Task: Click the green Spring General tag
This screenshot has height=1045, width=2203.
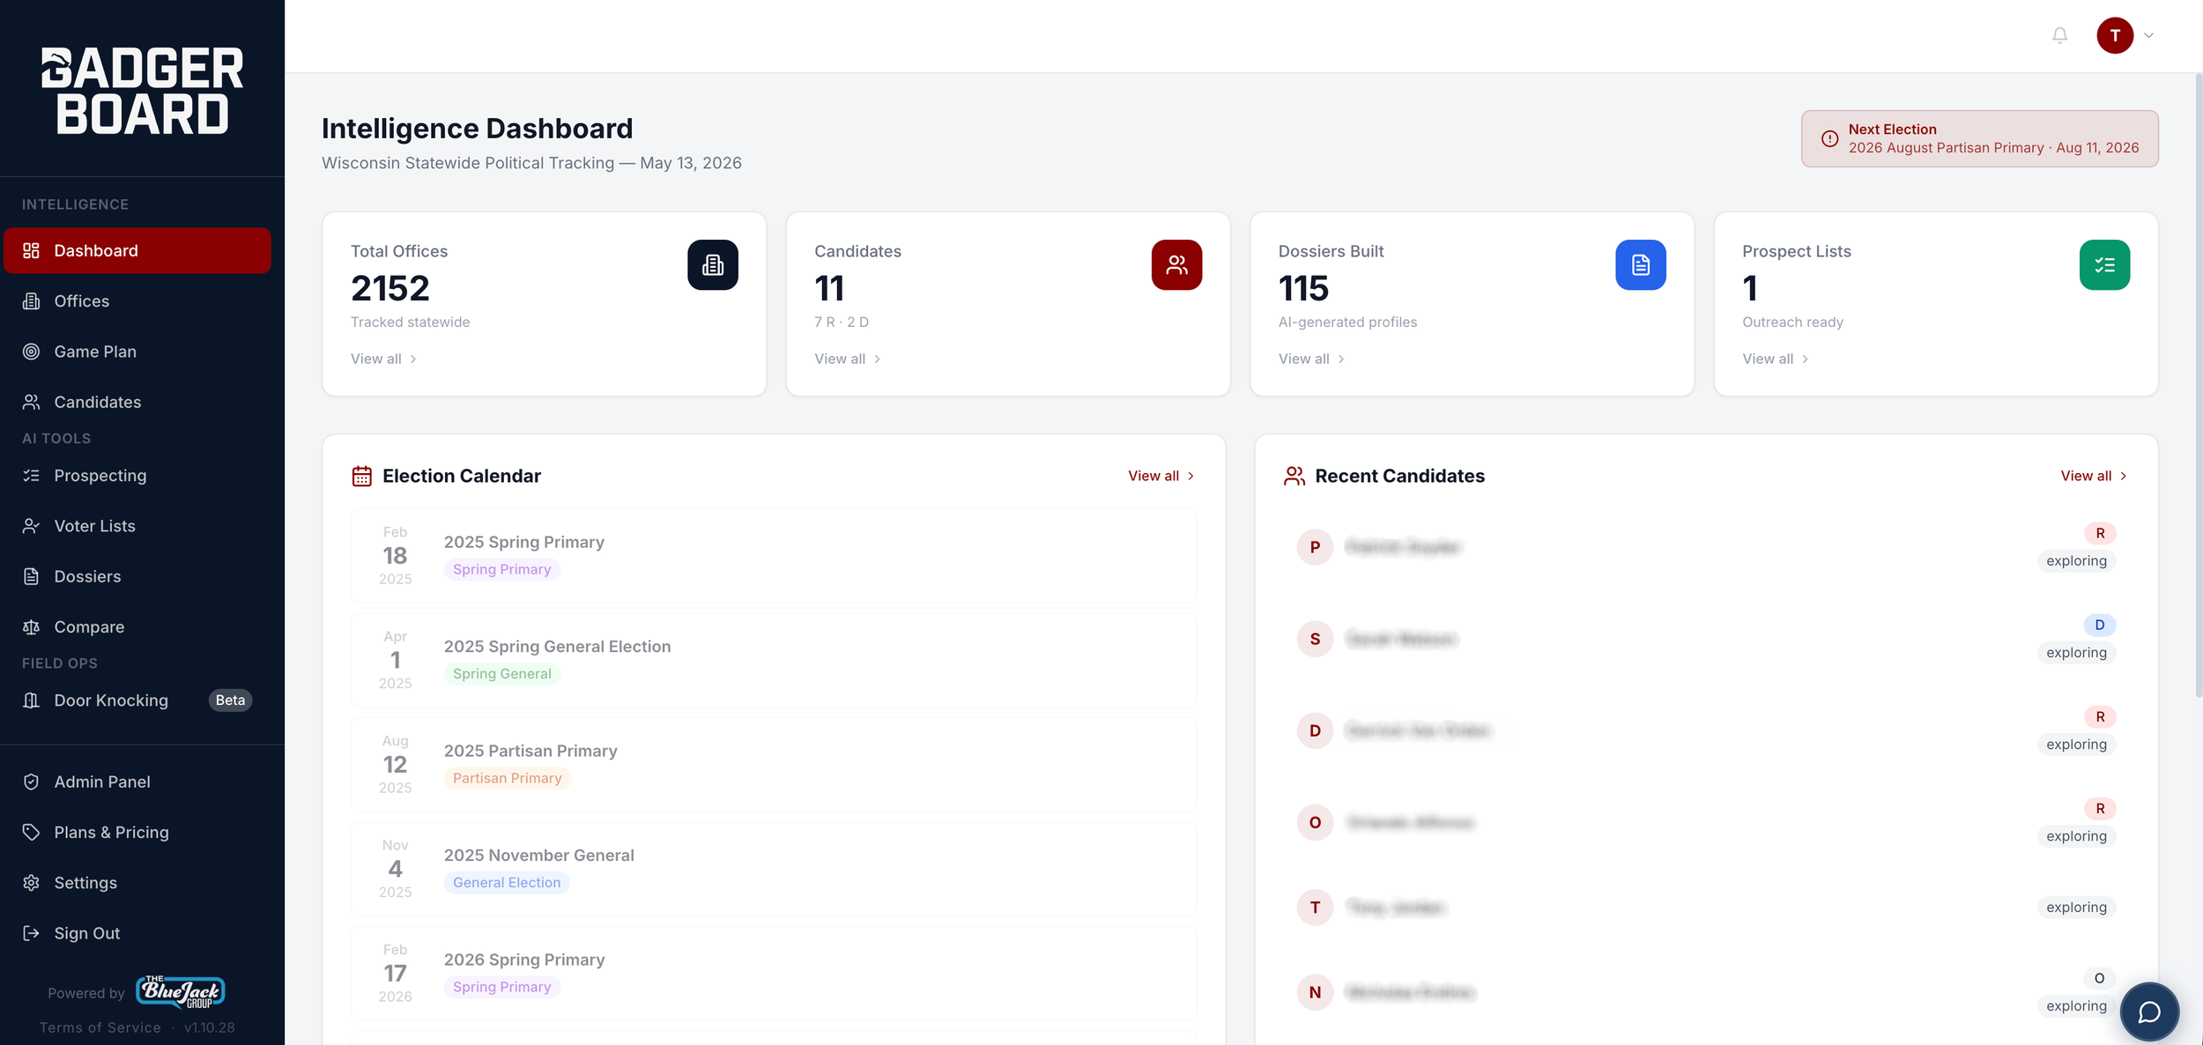Action: tap(502, 674)
